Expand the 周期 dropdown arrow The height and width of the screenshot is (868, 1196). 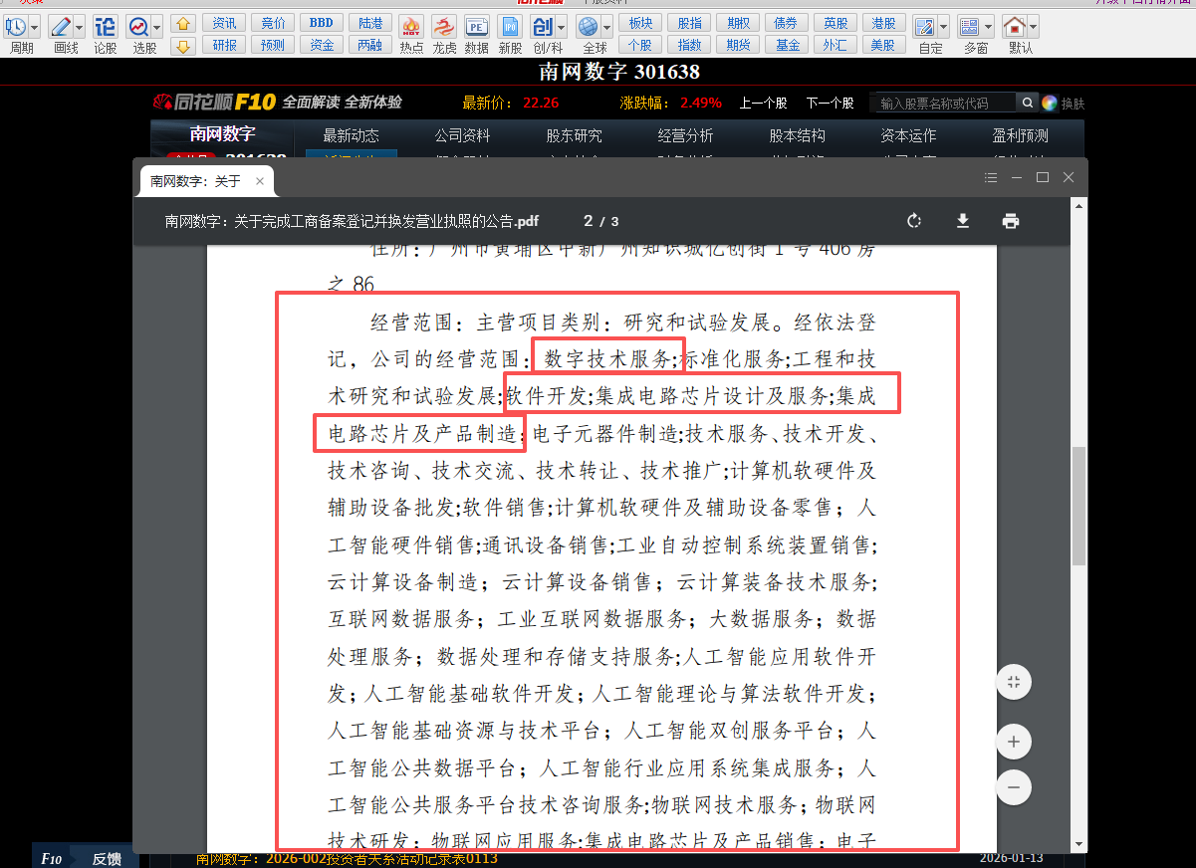[35, 27]
